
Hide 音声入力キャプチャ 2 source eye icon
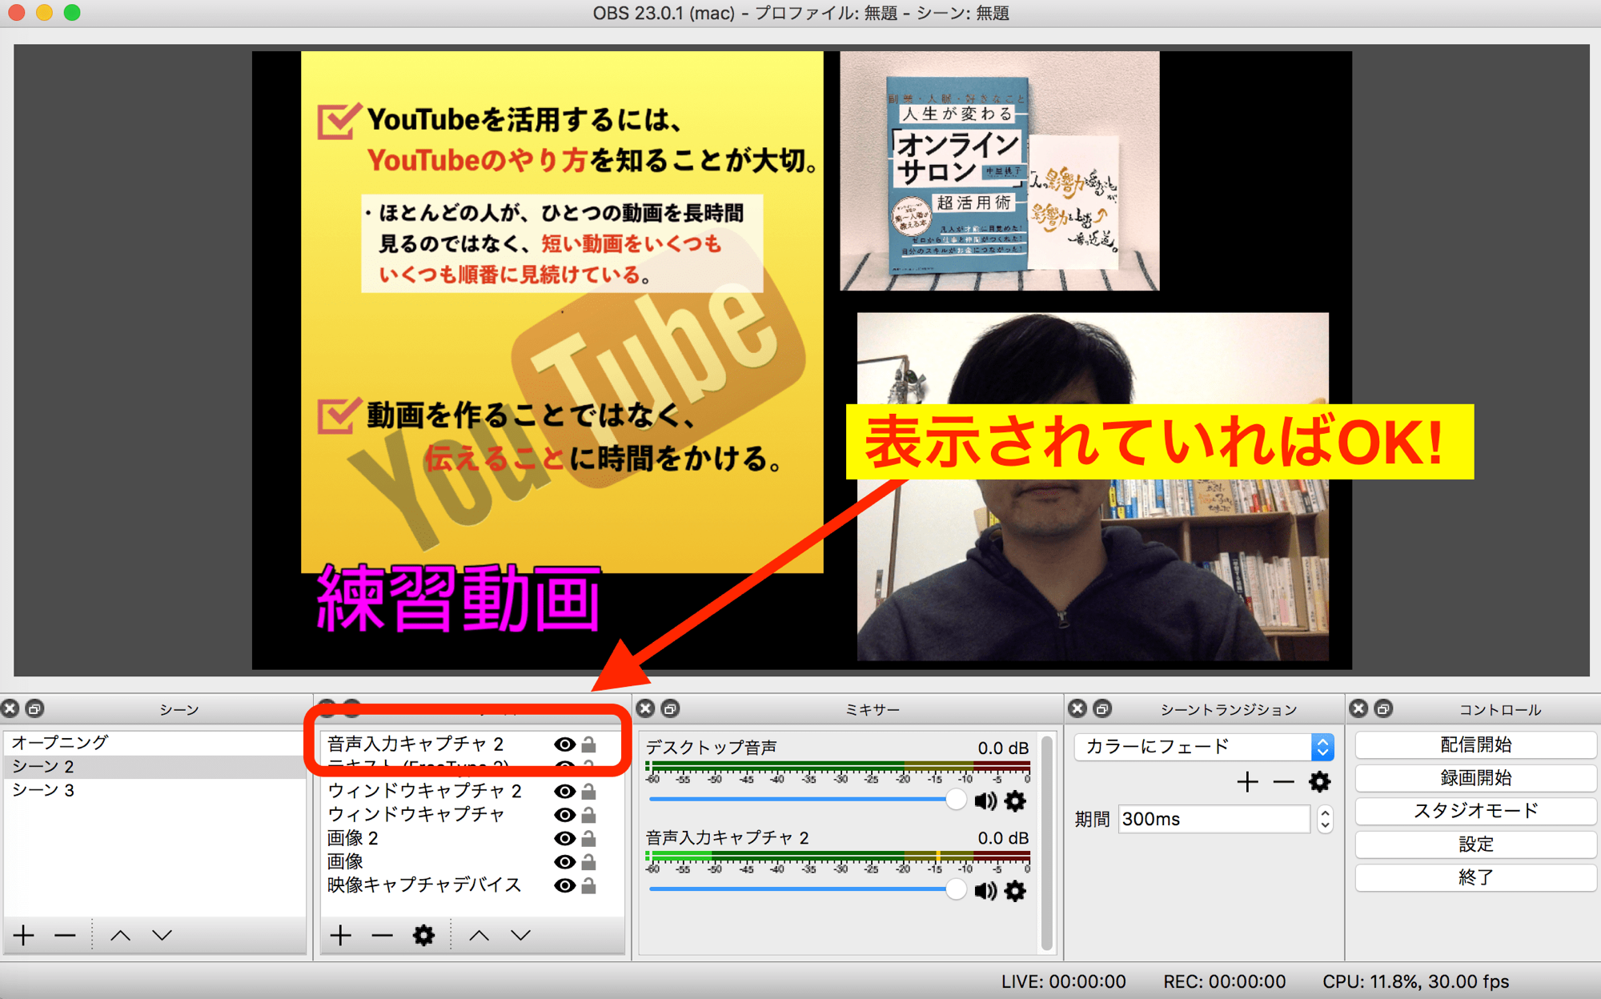[564, 744]
